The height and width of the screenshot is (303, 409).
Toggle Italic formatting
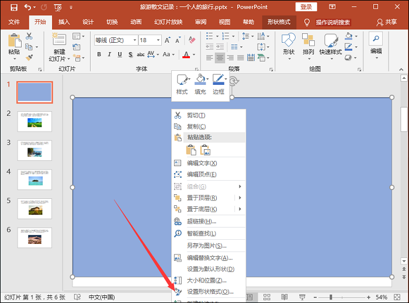click(109, 54)
